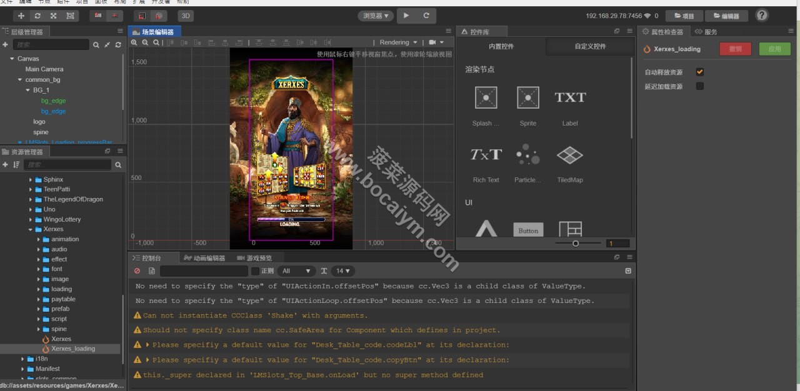The width and height of the screenshot is (800, 391).
Task: Click the preview play button
Action: tap(406, 16)
